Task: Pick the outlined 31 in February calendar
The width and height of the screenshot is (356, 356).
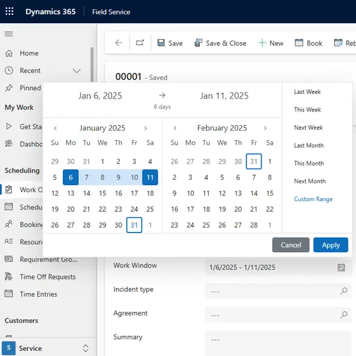Action: (254, 161)
